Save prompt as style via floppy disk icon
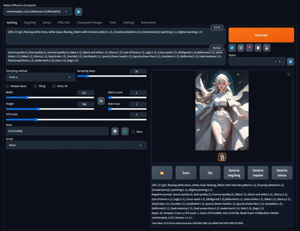This screenshot has height=231, width=300. 266,48
